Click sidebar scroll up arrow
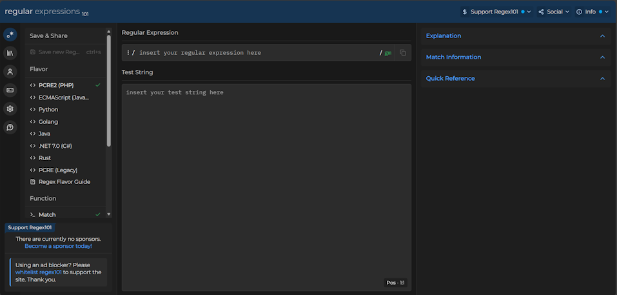 point(109,32)
